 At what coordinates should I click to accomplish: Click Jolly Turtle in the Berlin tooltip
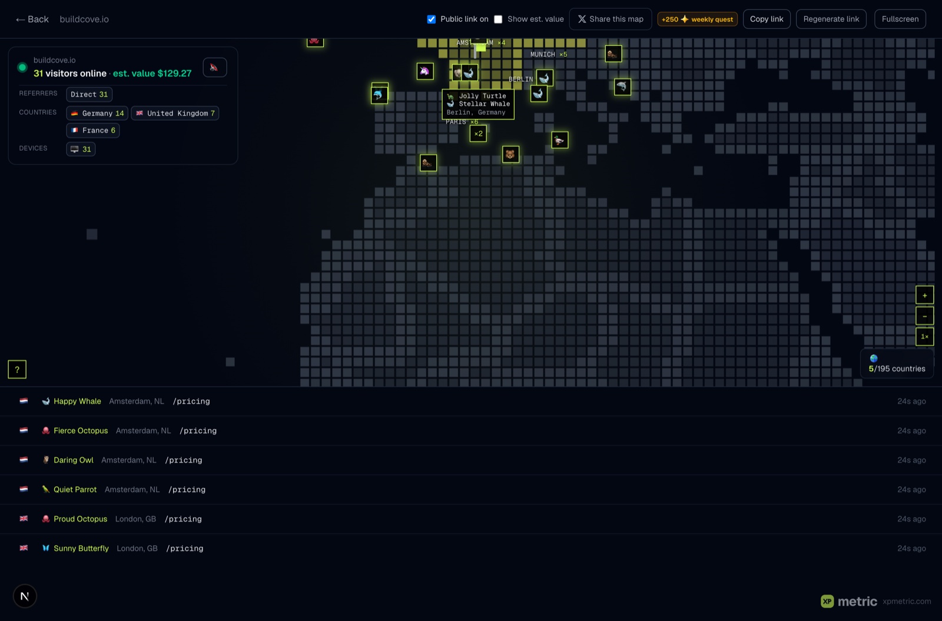[482, 96]
